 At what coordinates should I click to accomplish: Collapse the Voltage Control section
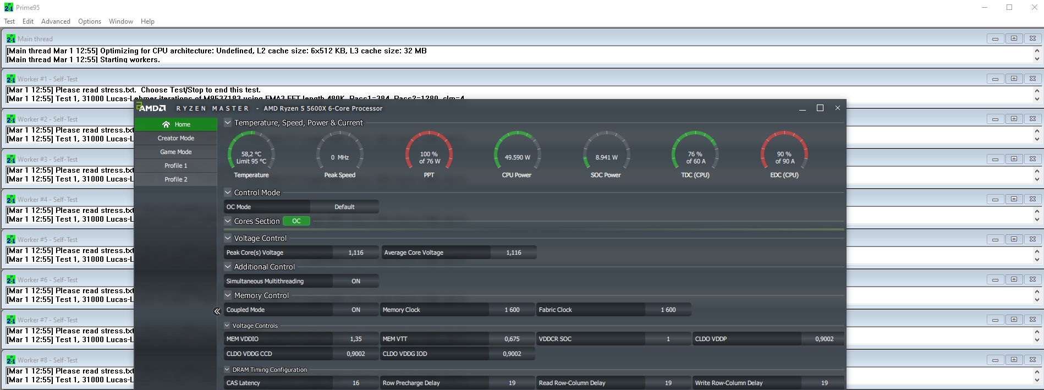[228, 238]
